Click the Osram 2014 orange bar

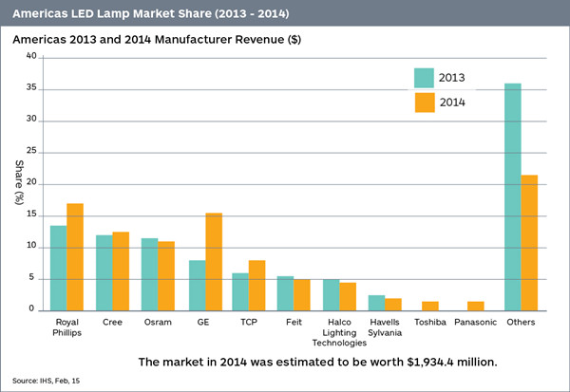tap(166, 275)
